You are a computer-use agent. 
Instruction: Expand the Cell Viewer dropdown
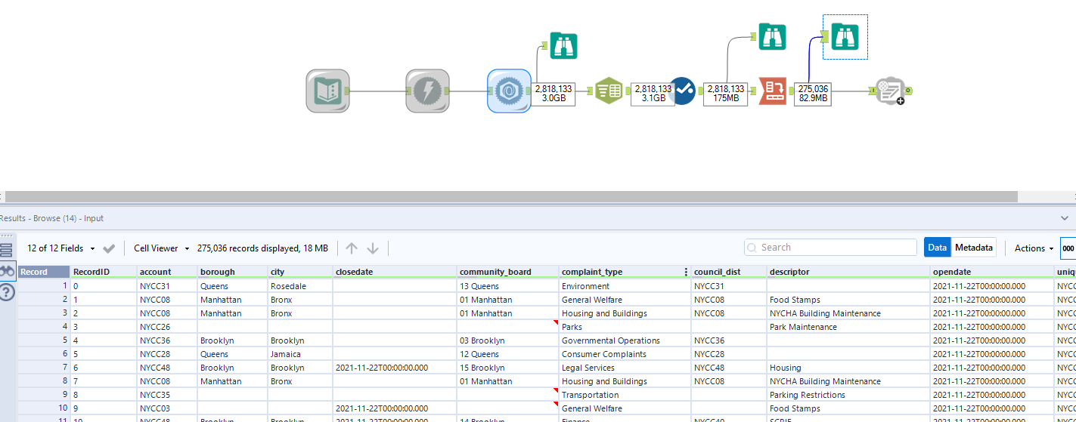pyautogui.click(x=161, y=248)
